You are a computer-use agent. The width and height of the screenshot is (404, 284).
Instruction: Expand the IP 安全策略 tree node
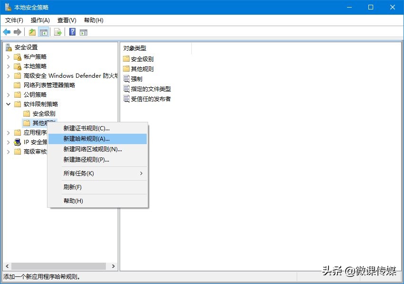pos(8,142)
